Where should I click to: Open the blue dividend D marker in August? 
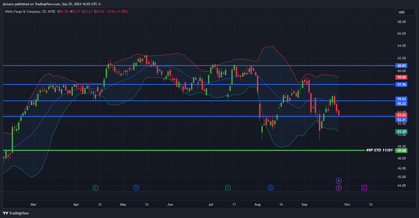[271, 188]
